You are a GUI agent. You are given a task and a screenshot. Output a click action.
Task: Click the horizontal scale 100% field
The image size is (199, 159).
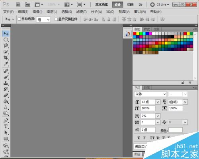click(176, 109)
